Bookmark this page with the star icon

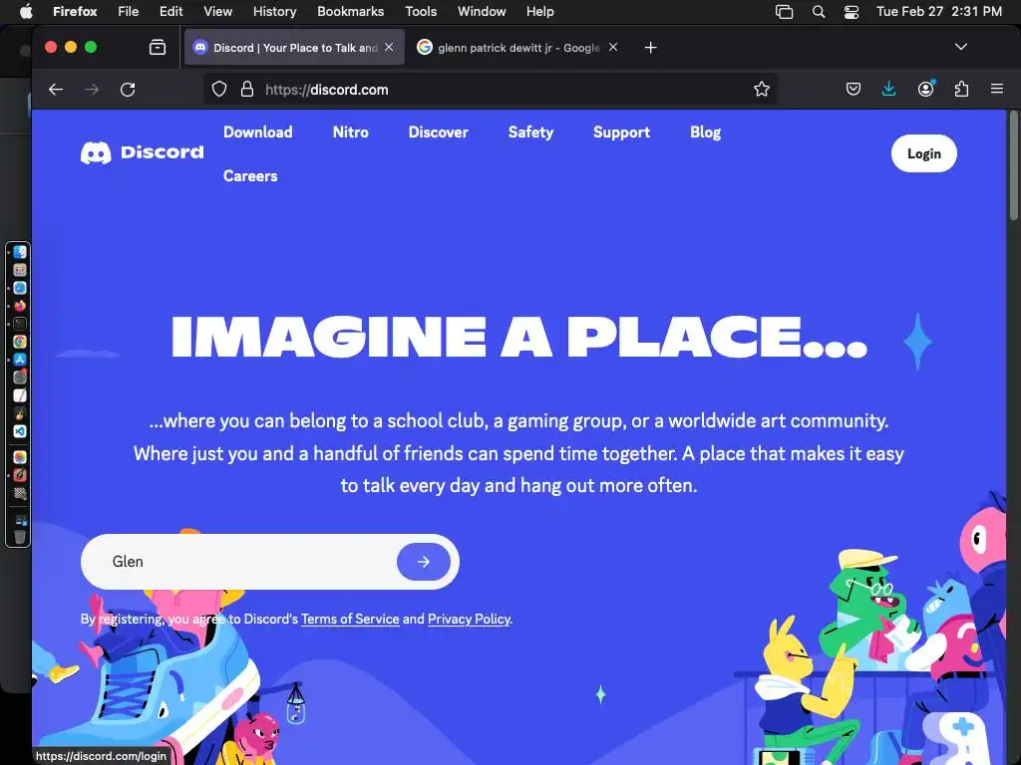tap(761, 89)
